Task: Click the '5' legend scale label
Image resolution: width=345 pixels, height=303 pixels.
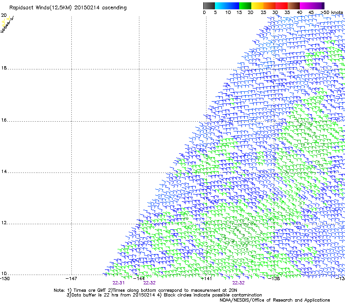Action: coord(215,13)
